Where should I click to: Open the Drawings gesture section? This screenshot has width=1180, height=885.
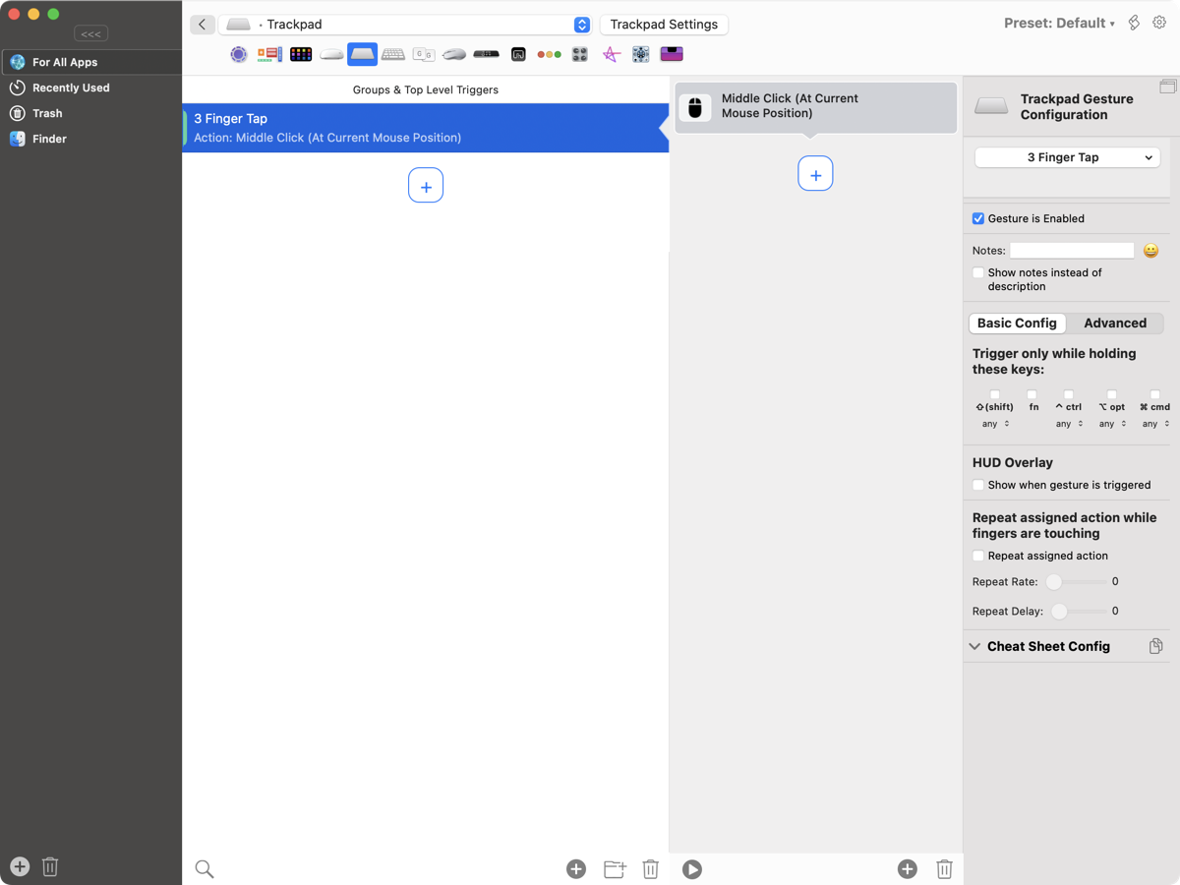pyautogui.click(x=611, y=54)
